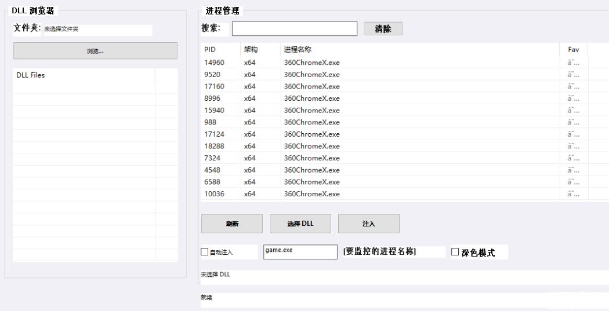
Task: Toggle the Fav star for PID 8996
Action: click(x=574, y=98)
